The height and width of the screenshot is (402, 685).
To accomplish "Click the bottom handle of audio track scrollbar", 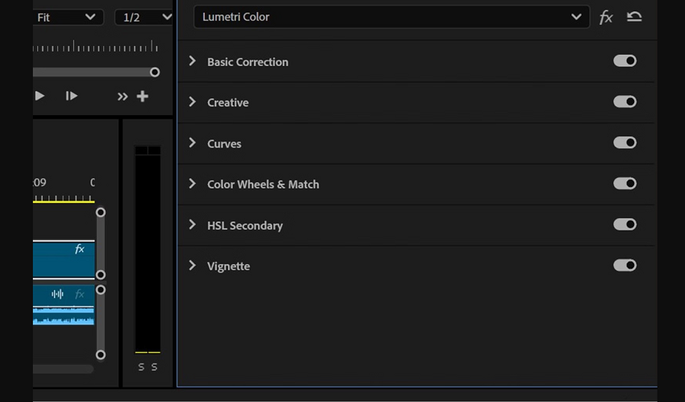I will pyautogui.click(x=101, y=354).
